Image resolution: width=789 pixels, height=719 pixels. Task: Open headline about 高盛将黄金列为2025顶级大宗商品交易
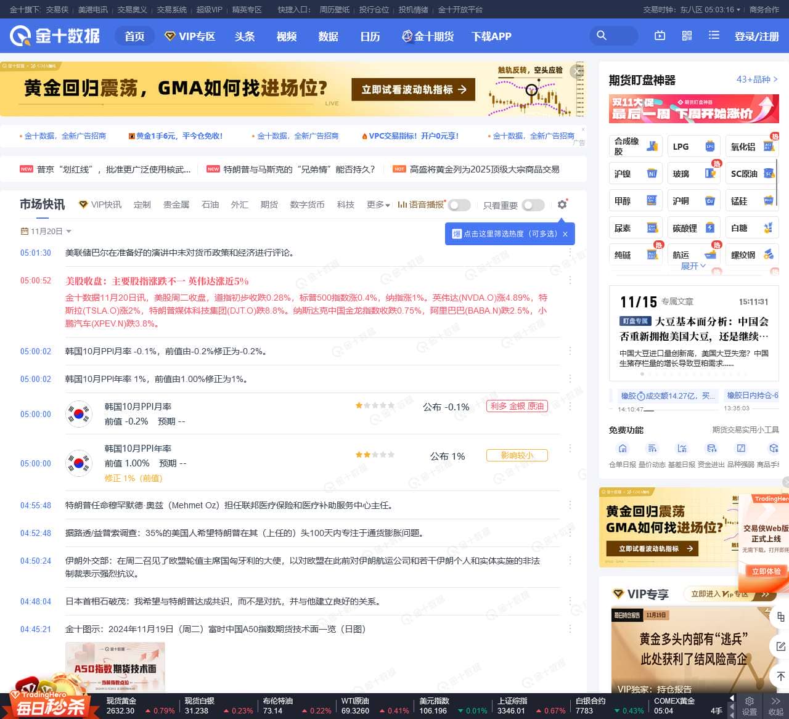coord(484,169)
